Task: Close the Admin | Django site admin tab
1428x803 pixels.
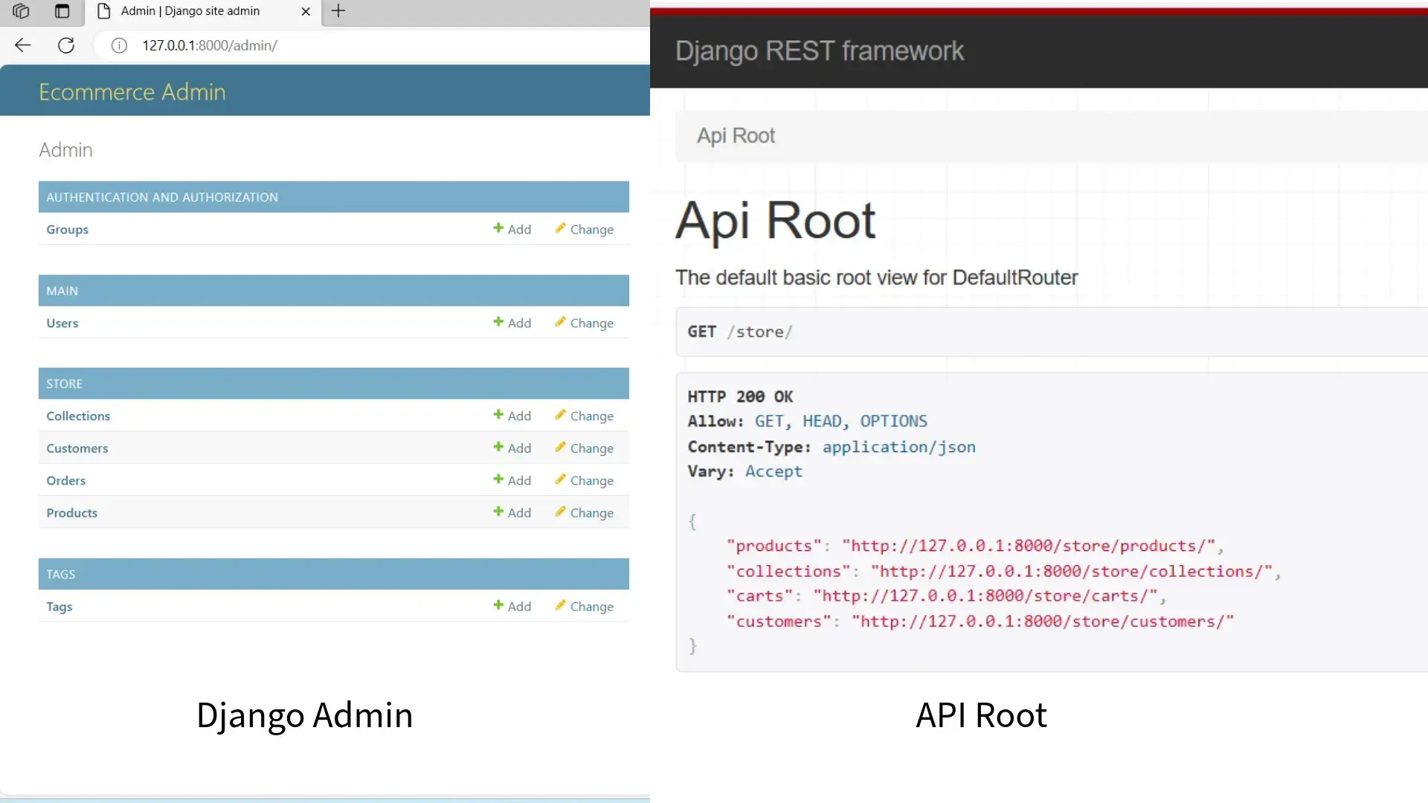Action: click(x=306, y=11)
